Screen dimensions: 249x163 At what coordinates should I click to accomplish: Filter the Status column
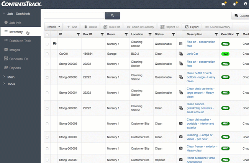174,34
